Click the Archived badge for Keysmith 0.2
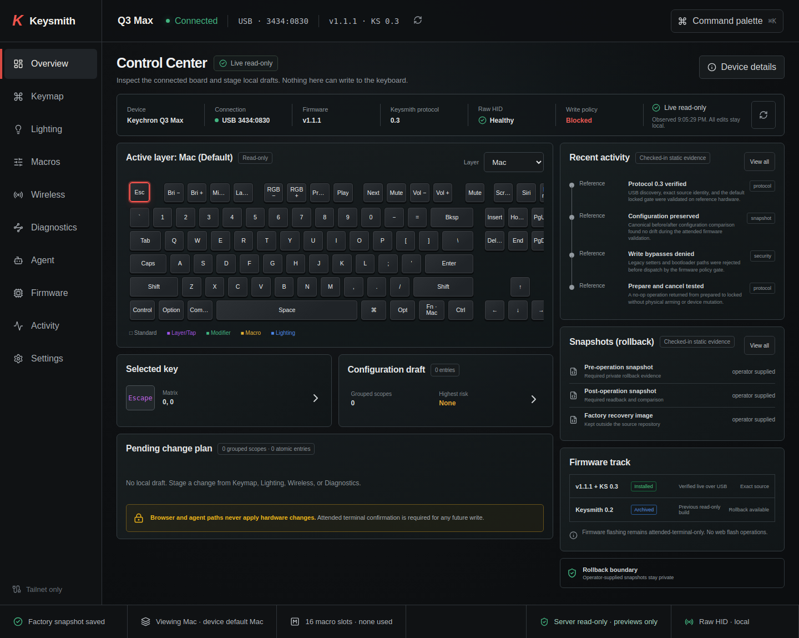The image size is (799, 638). pos(644,510)
